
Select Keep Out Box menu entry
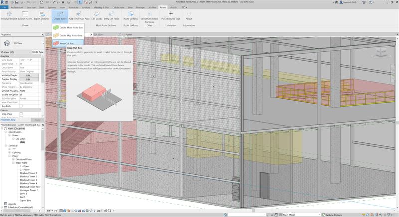68,43
